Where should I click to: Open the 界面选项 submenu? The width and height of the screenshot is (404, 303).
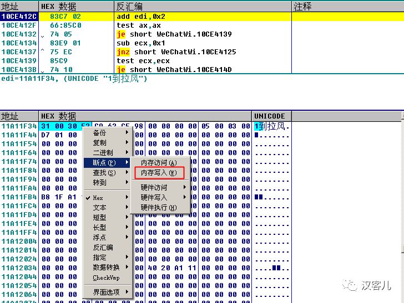pyautogui.click(x=108, y=292)
